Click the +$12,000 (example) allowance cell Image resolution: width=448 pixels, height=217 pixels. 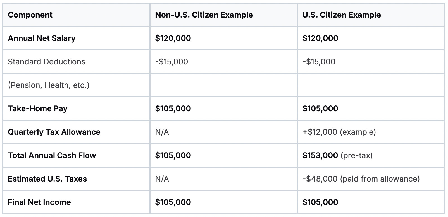[x=339, y=132]
